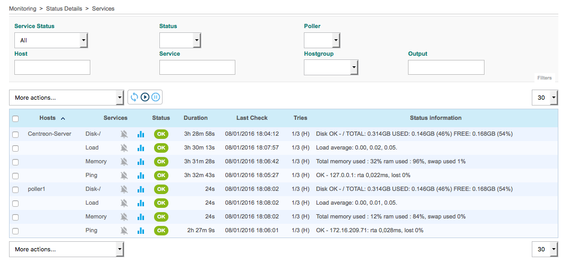Open the graph icon for Centreon-Server Memory
Viewport: 561px width, 263px height.
tap(141, 162)
